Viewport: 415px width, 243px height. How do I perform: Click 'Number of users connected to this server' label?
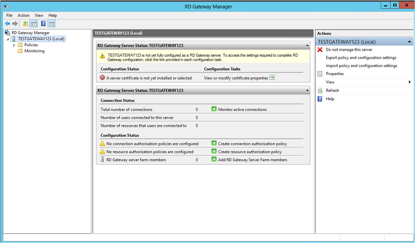coord(137,118)
